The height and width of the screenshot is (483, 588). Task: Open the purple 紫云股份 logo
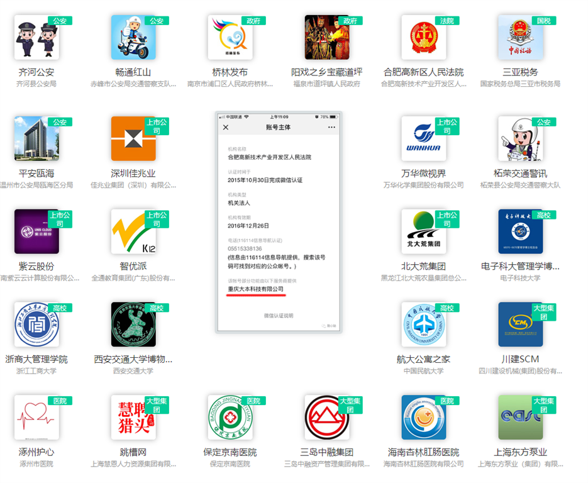click(36, 231)
